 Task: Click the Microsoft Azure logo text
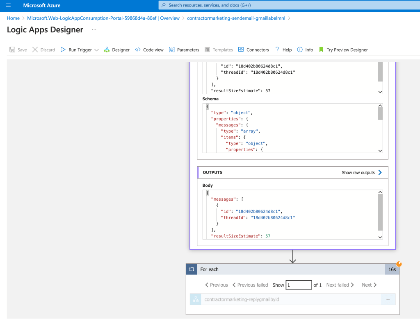(42, 5)
